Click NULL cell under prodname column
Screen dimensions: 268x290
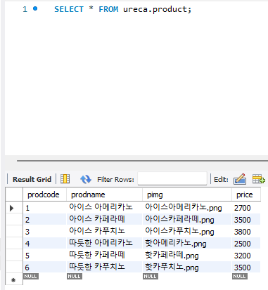click(x=75, y=277)
